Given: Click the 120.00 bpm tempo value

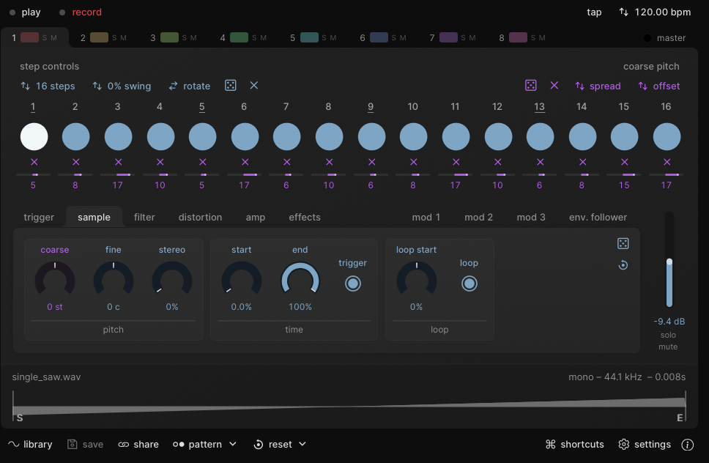Looking at the screenshot, I should 662,12.
